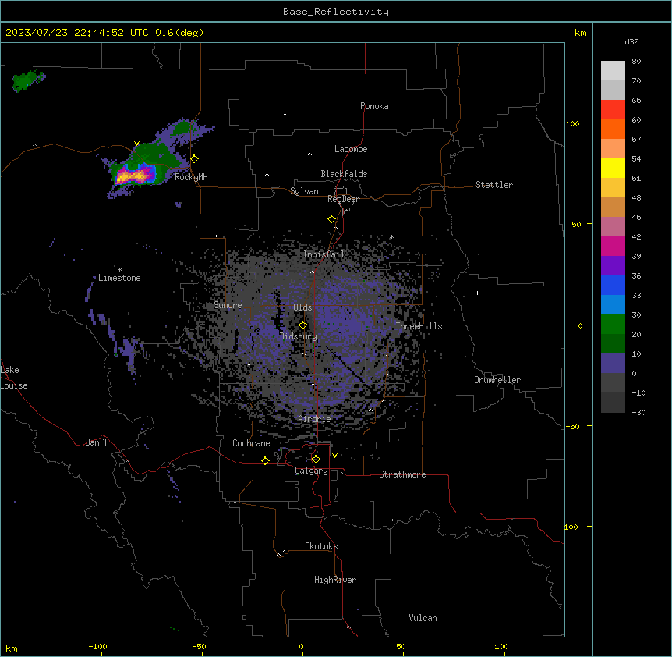Click the Okotoks city label
The height and width of the screenshot is (657, 672).
coord(321,546)
